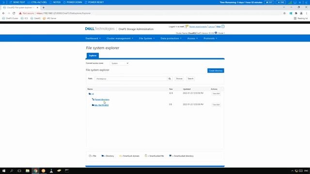
Task: Open the OneFS Cluster bookmark
Action: 10,18
